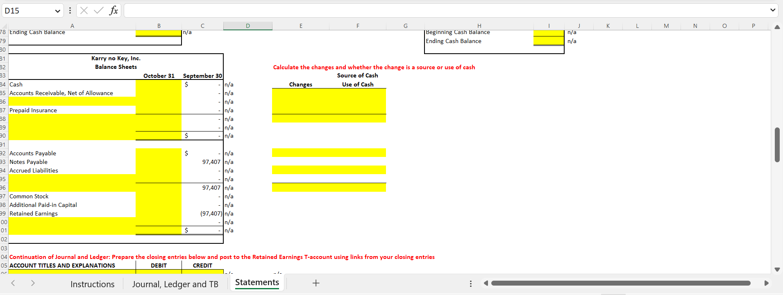This screenshot has width=783, height=295.
Task: Click the September 30 column heading cell
Action: [202, 76]
